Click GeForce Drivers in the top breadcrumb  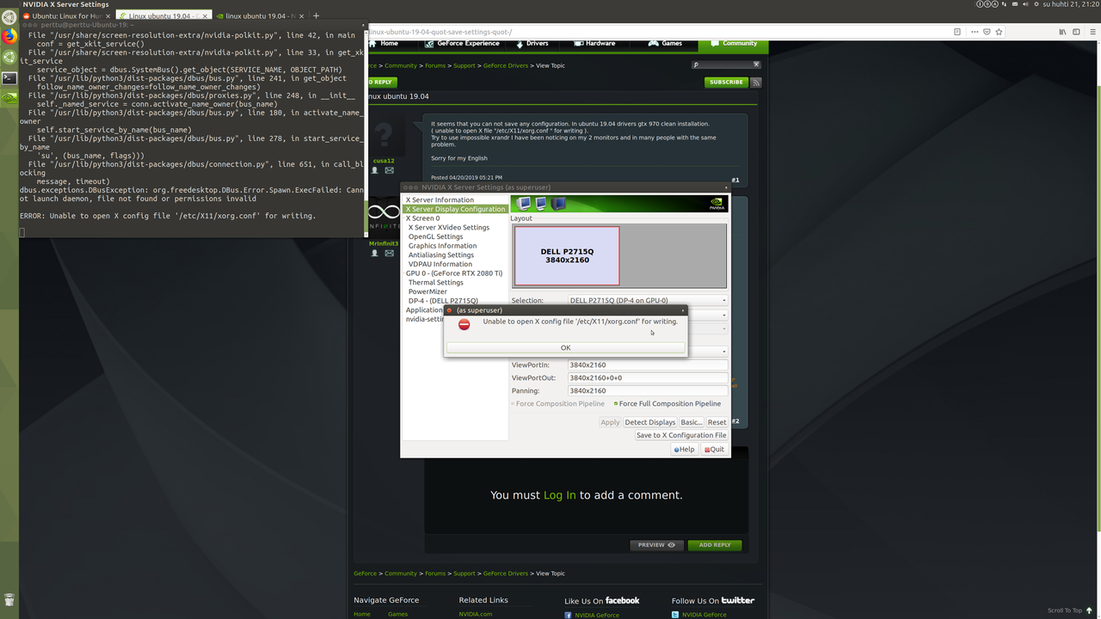click(506, 65)
